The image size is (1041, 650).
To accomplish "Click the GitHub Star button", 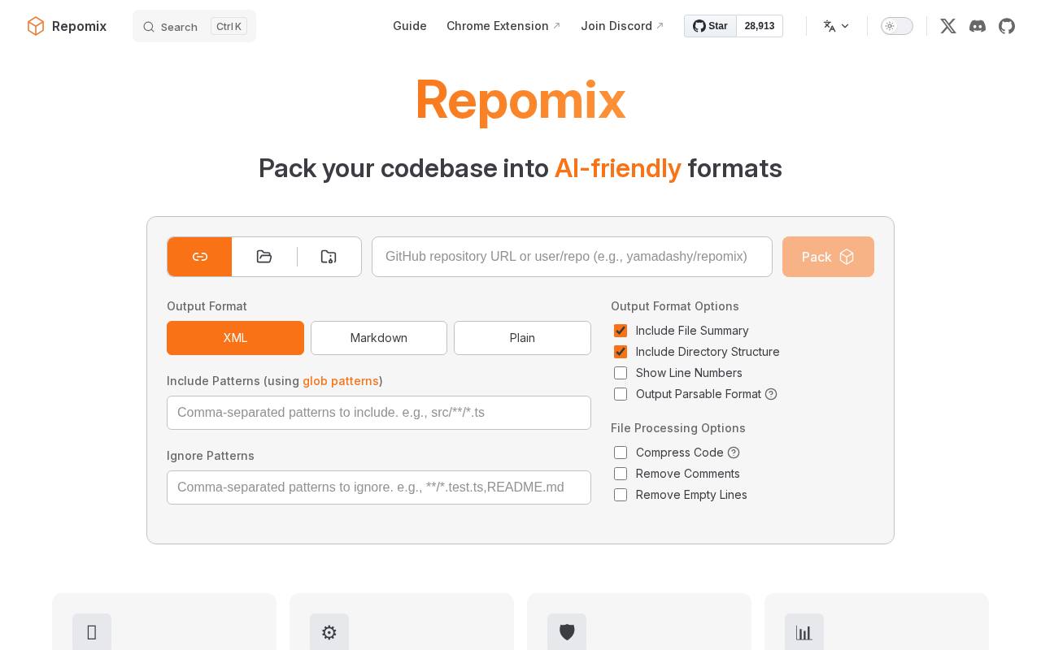I will 710,26.
